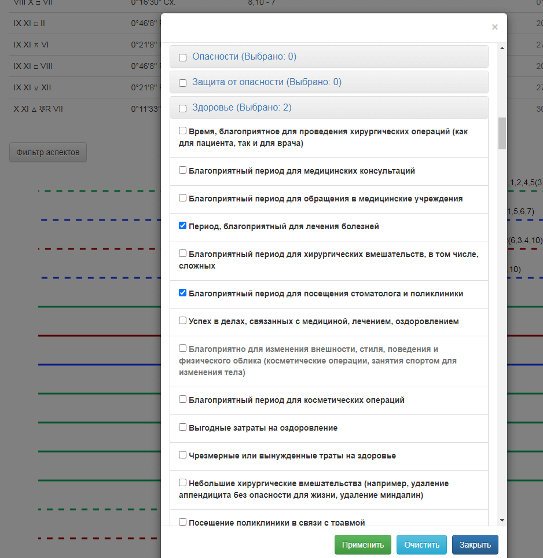The height and width of the screenshot is (558, 543).
Task: Uncheck Период, благоприятный для лечения болезней
Action: [182, 226]
